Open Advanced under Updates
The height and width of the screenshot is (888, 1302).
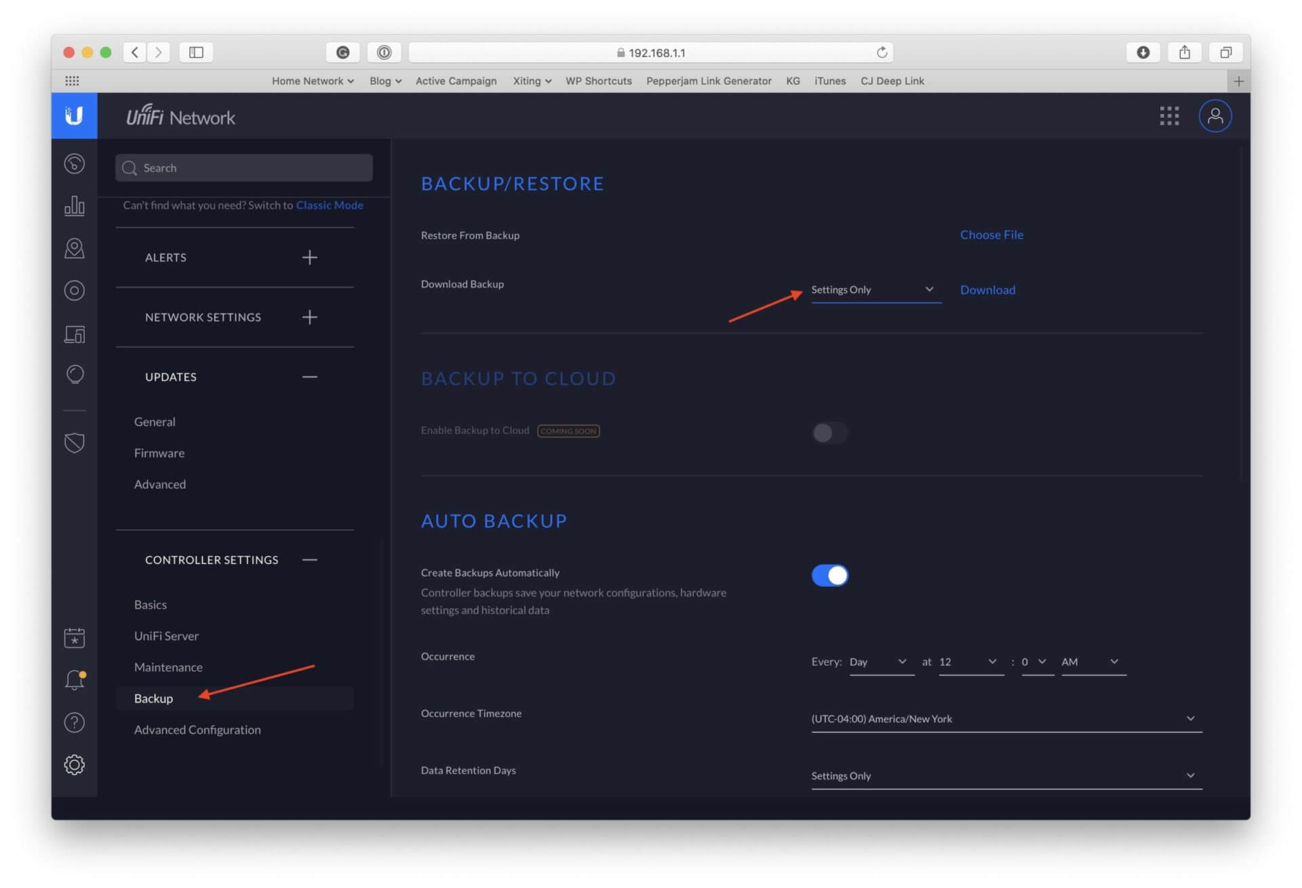point(160,484)
